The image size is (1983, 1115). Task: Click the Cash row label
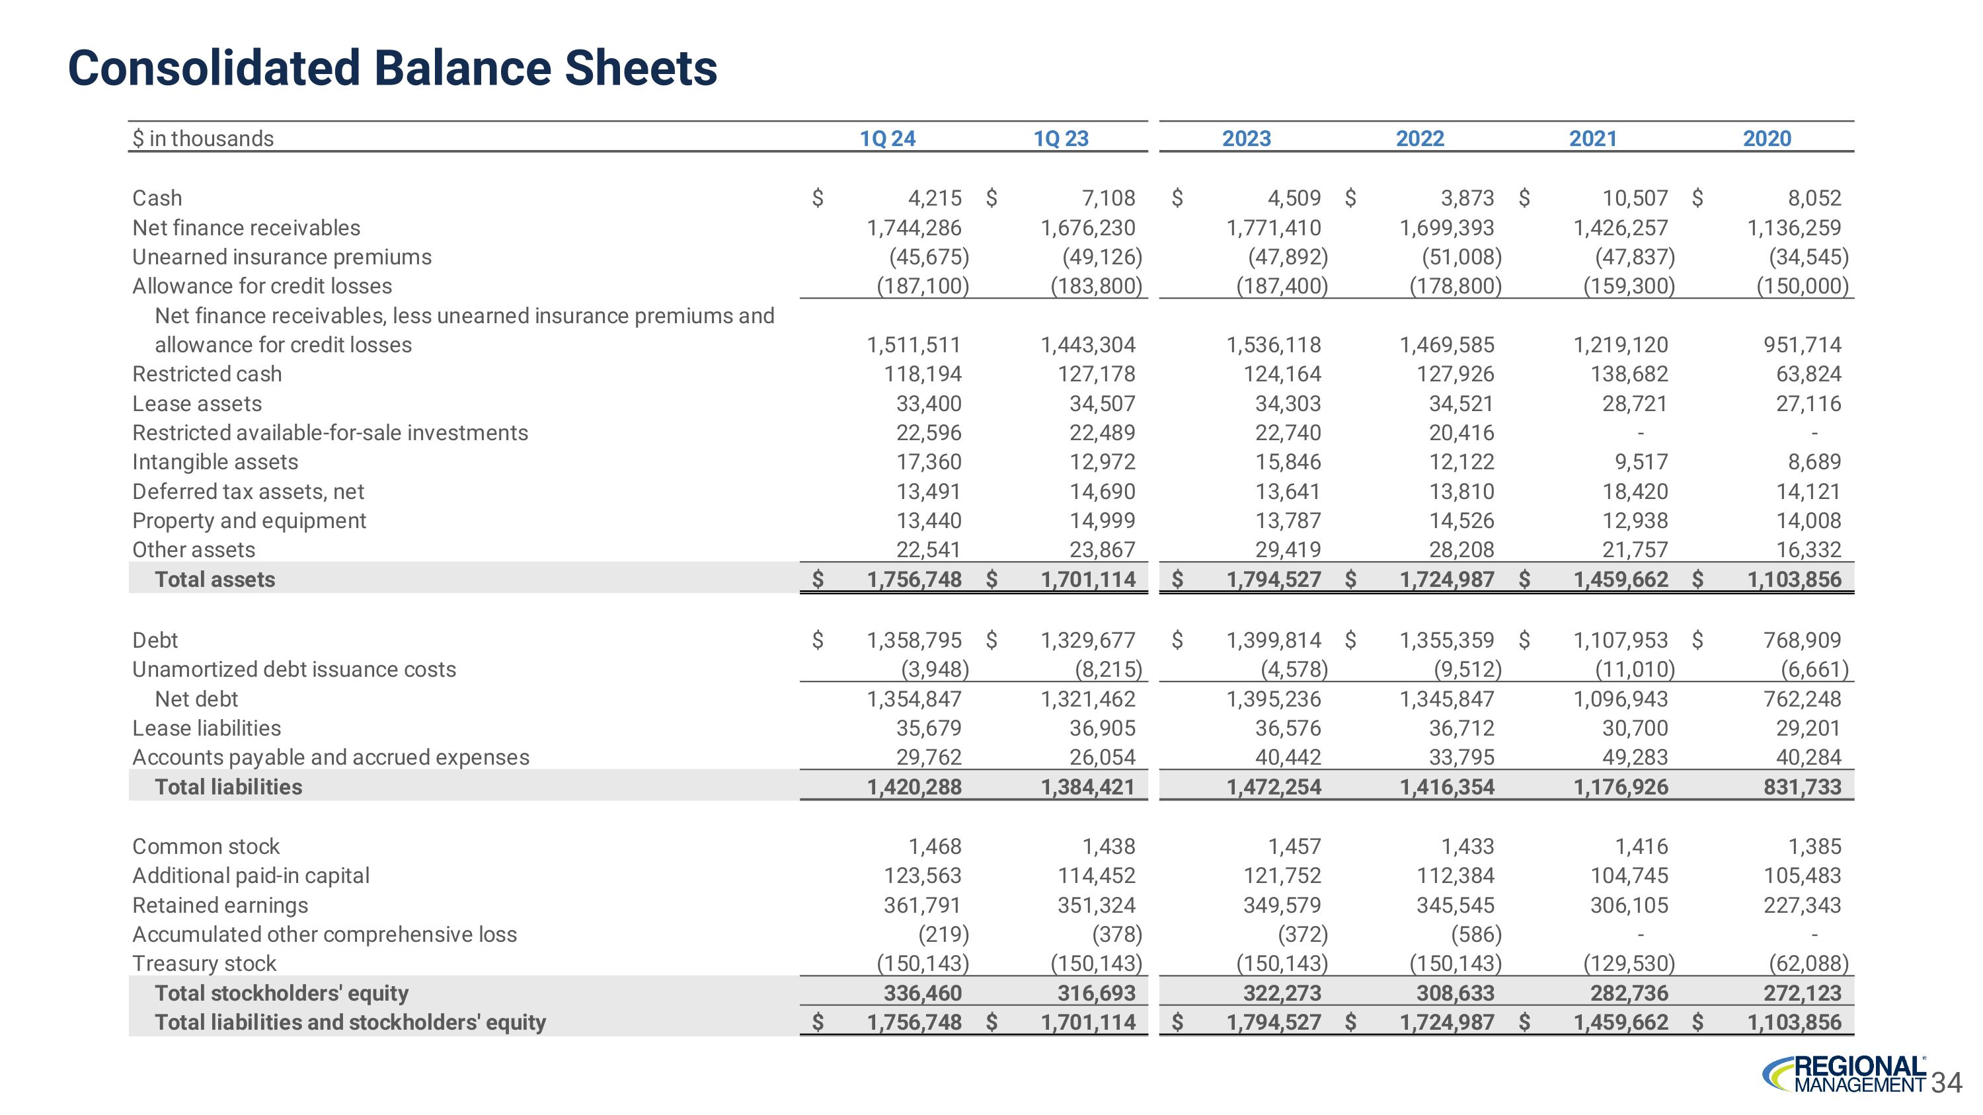pyautogui.click(x=157, y=198)
